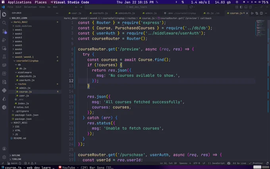The height and width of the screenshot is (169, 270).
Task: Collapse the Harki_Web2 folder
Action: click(x=35, y=22)
